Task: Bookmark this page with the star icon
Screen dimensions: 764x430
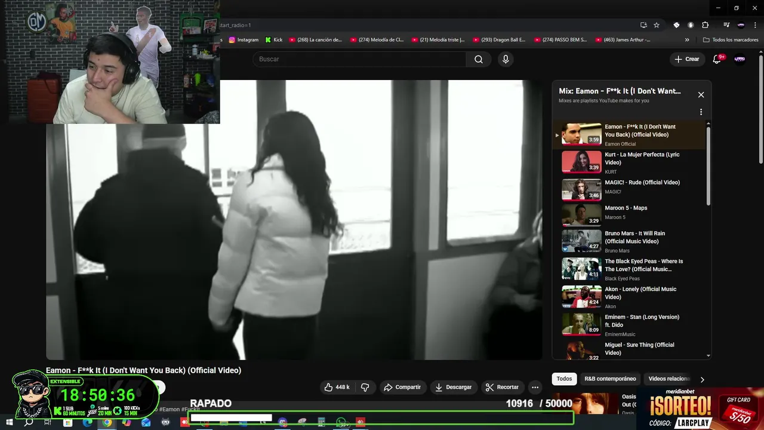Action: click(x=657, y=25)
